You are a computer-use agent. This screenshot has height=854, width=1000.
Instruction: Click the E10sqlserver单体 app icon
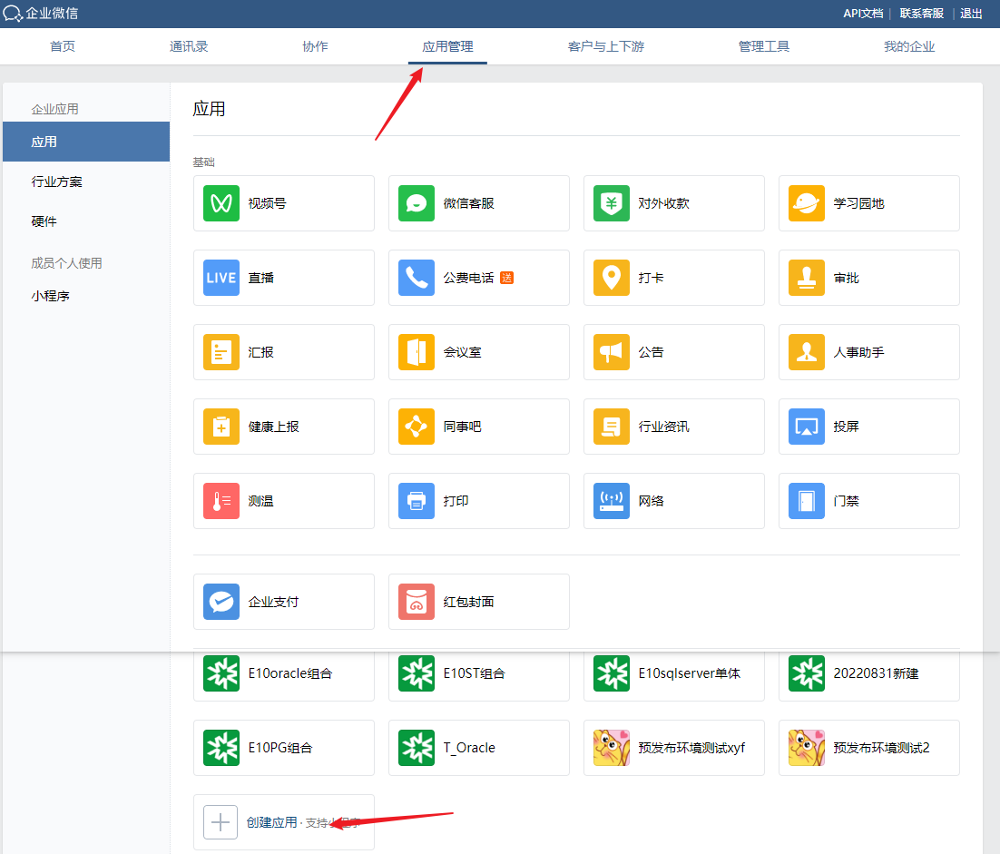click(x=612, y=673)
